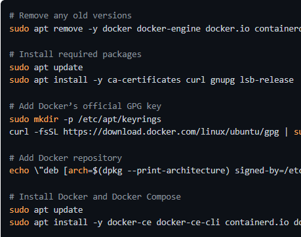Viewport: 301px width, 237px height.
Task: Click the path '/etc/apt/keyrings'
Action: tap(119, 119)
